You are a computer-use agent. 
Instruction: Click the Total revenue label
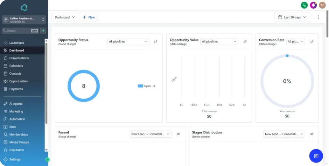pos(209,111)
